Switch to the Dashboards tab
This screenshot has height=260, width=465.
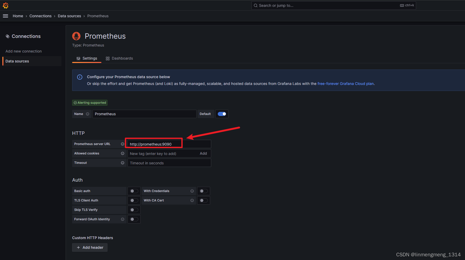pyautogui.click(x=119, y=58)
